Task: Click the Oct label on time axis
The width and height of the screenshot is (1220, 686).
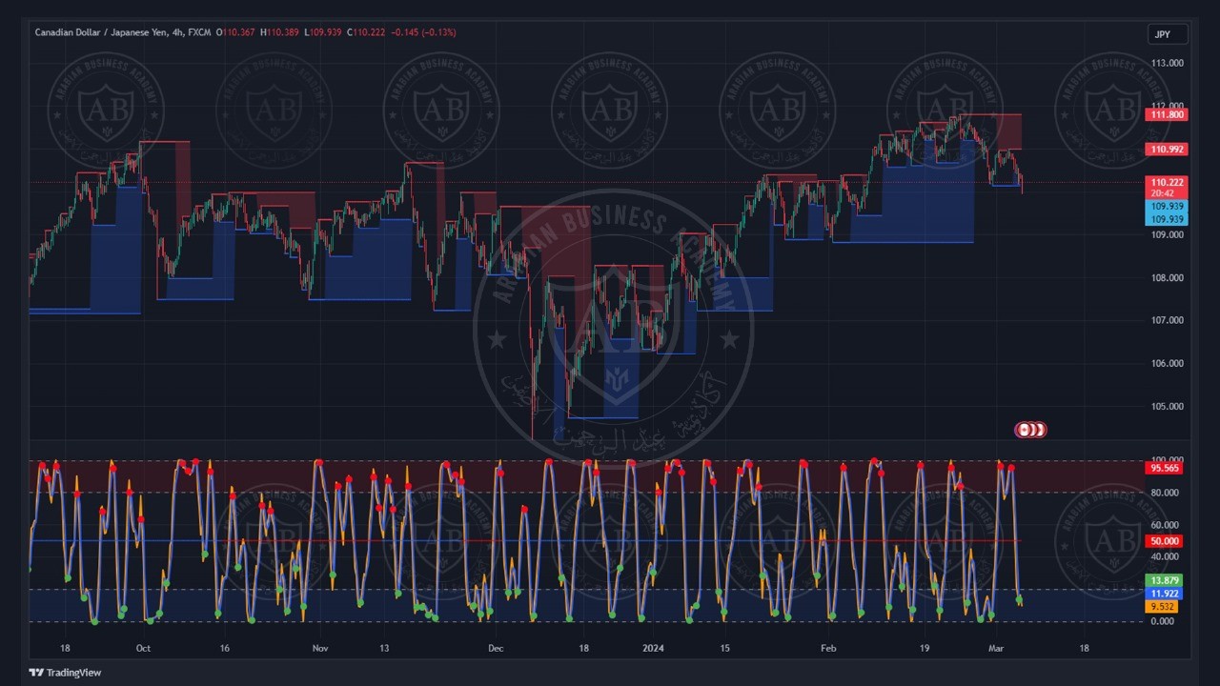Action: click(x=143, y=648)
